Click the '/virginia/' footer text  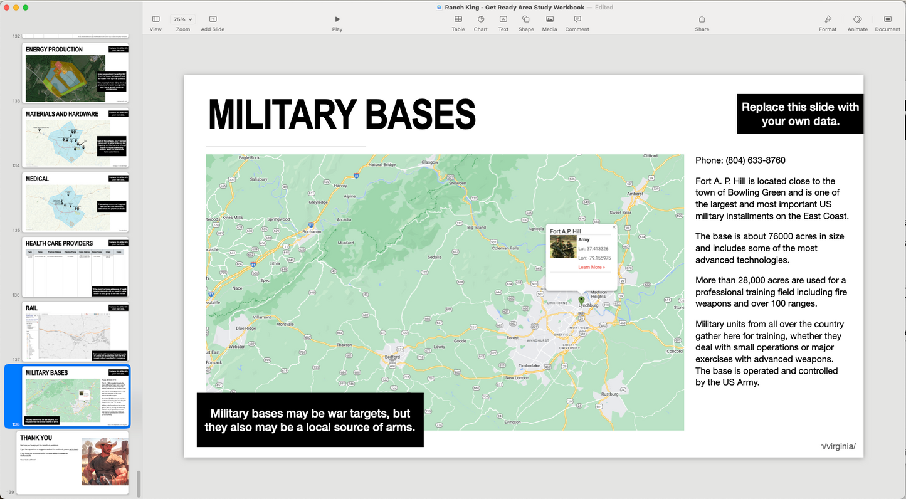(838, 446)
